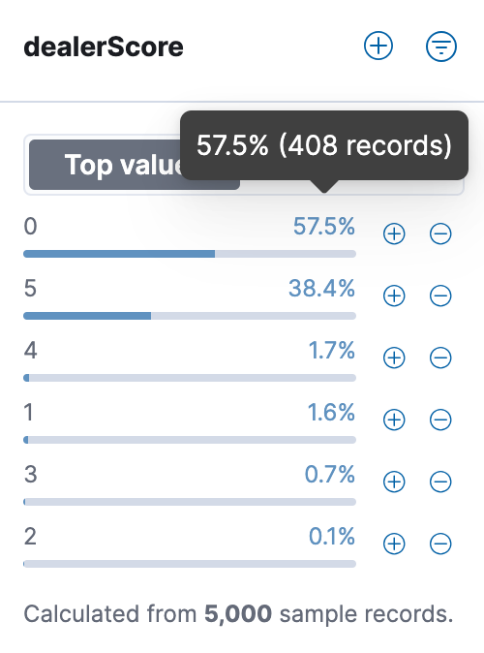The height and width of the screenshot is (653, 484).
Task: Open filter for dealerScore field exists
Action: tap(441, 47)
